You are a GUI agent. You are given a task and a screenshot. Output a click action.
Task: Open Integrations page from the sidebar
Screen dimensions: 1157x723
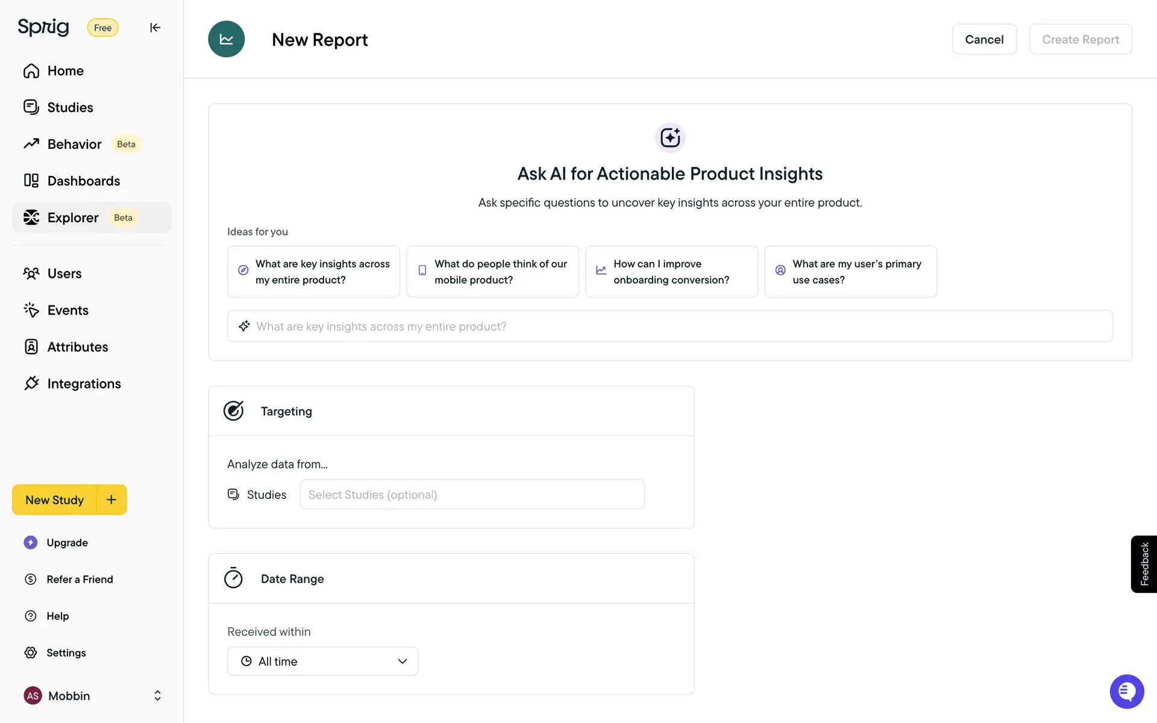pyautogui.click(x=84, y=384)
